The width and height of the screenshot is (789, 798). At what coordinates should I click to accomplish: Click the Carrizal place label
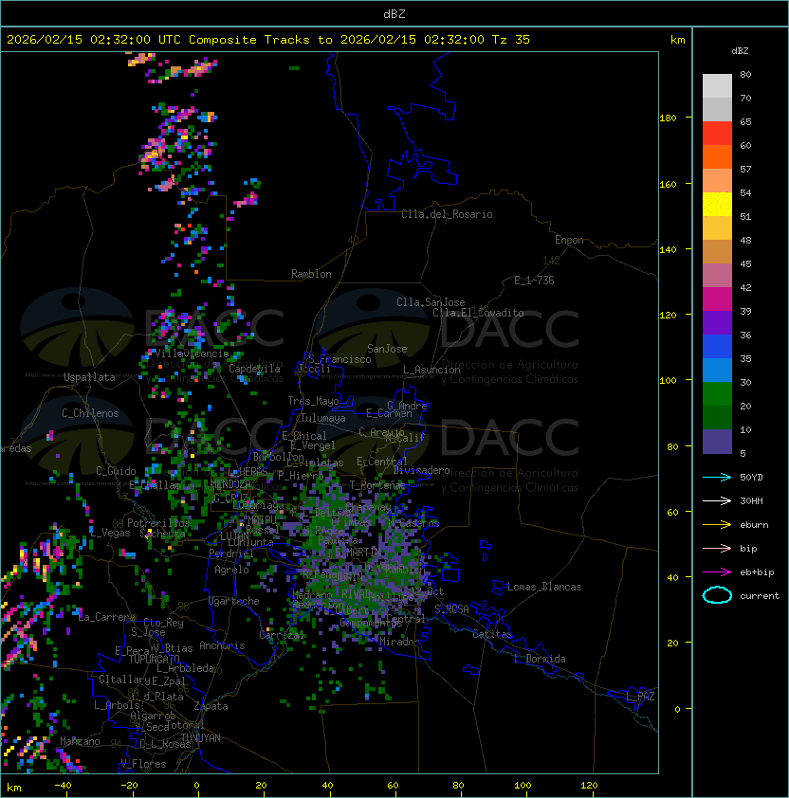click(x=282, y=635)
